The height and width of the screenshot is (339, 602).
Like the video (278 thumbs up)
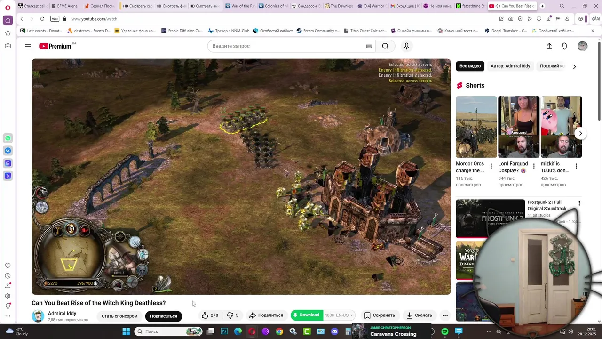[210, 315]
